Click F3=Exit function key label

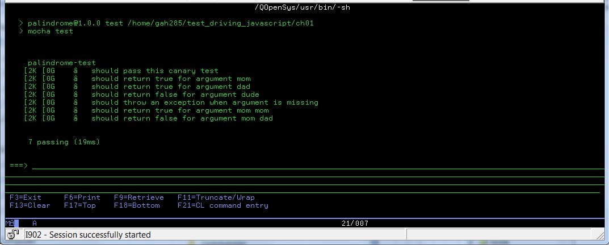(x=25, y=197)
